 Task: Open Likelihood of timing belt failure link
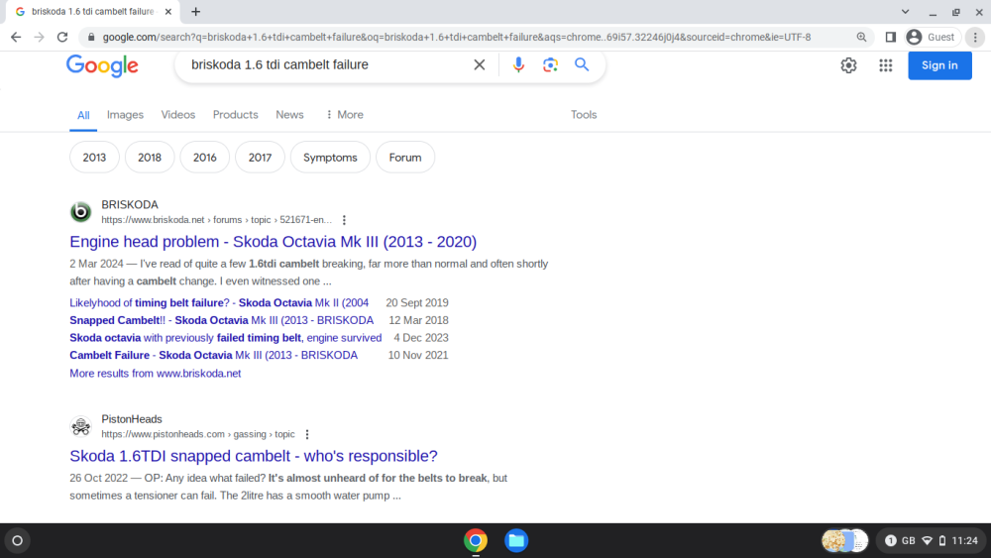[x=219, y=302]
